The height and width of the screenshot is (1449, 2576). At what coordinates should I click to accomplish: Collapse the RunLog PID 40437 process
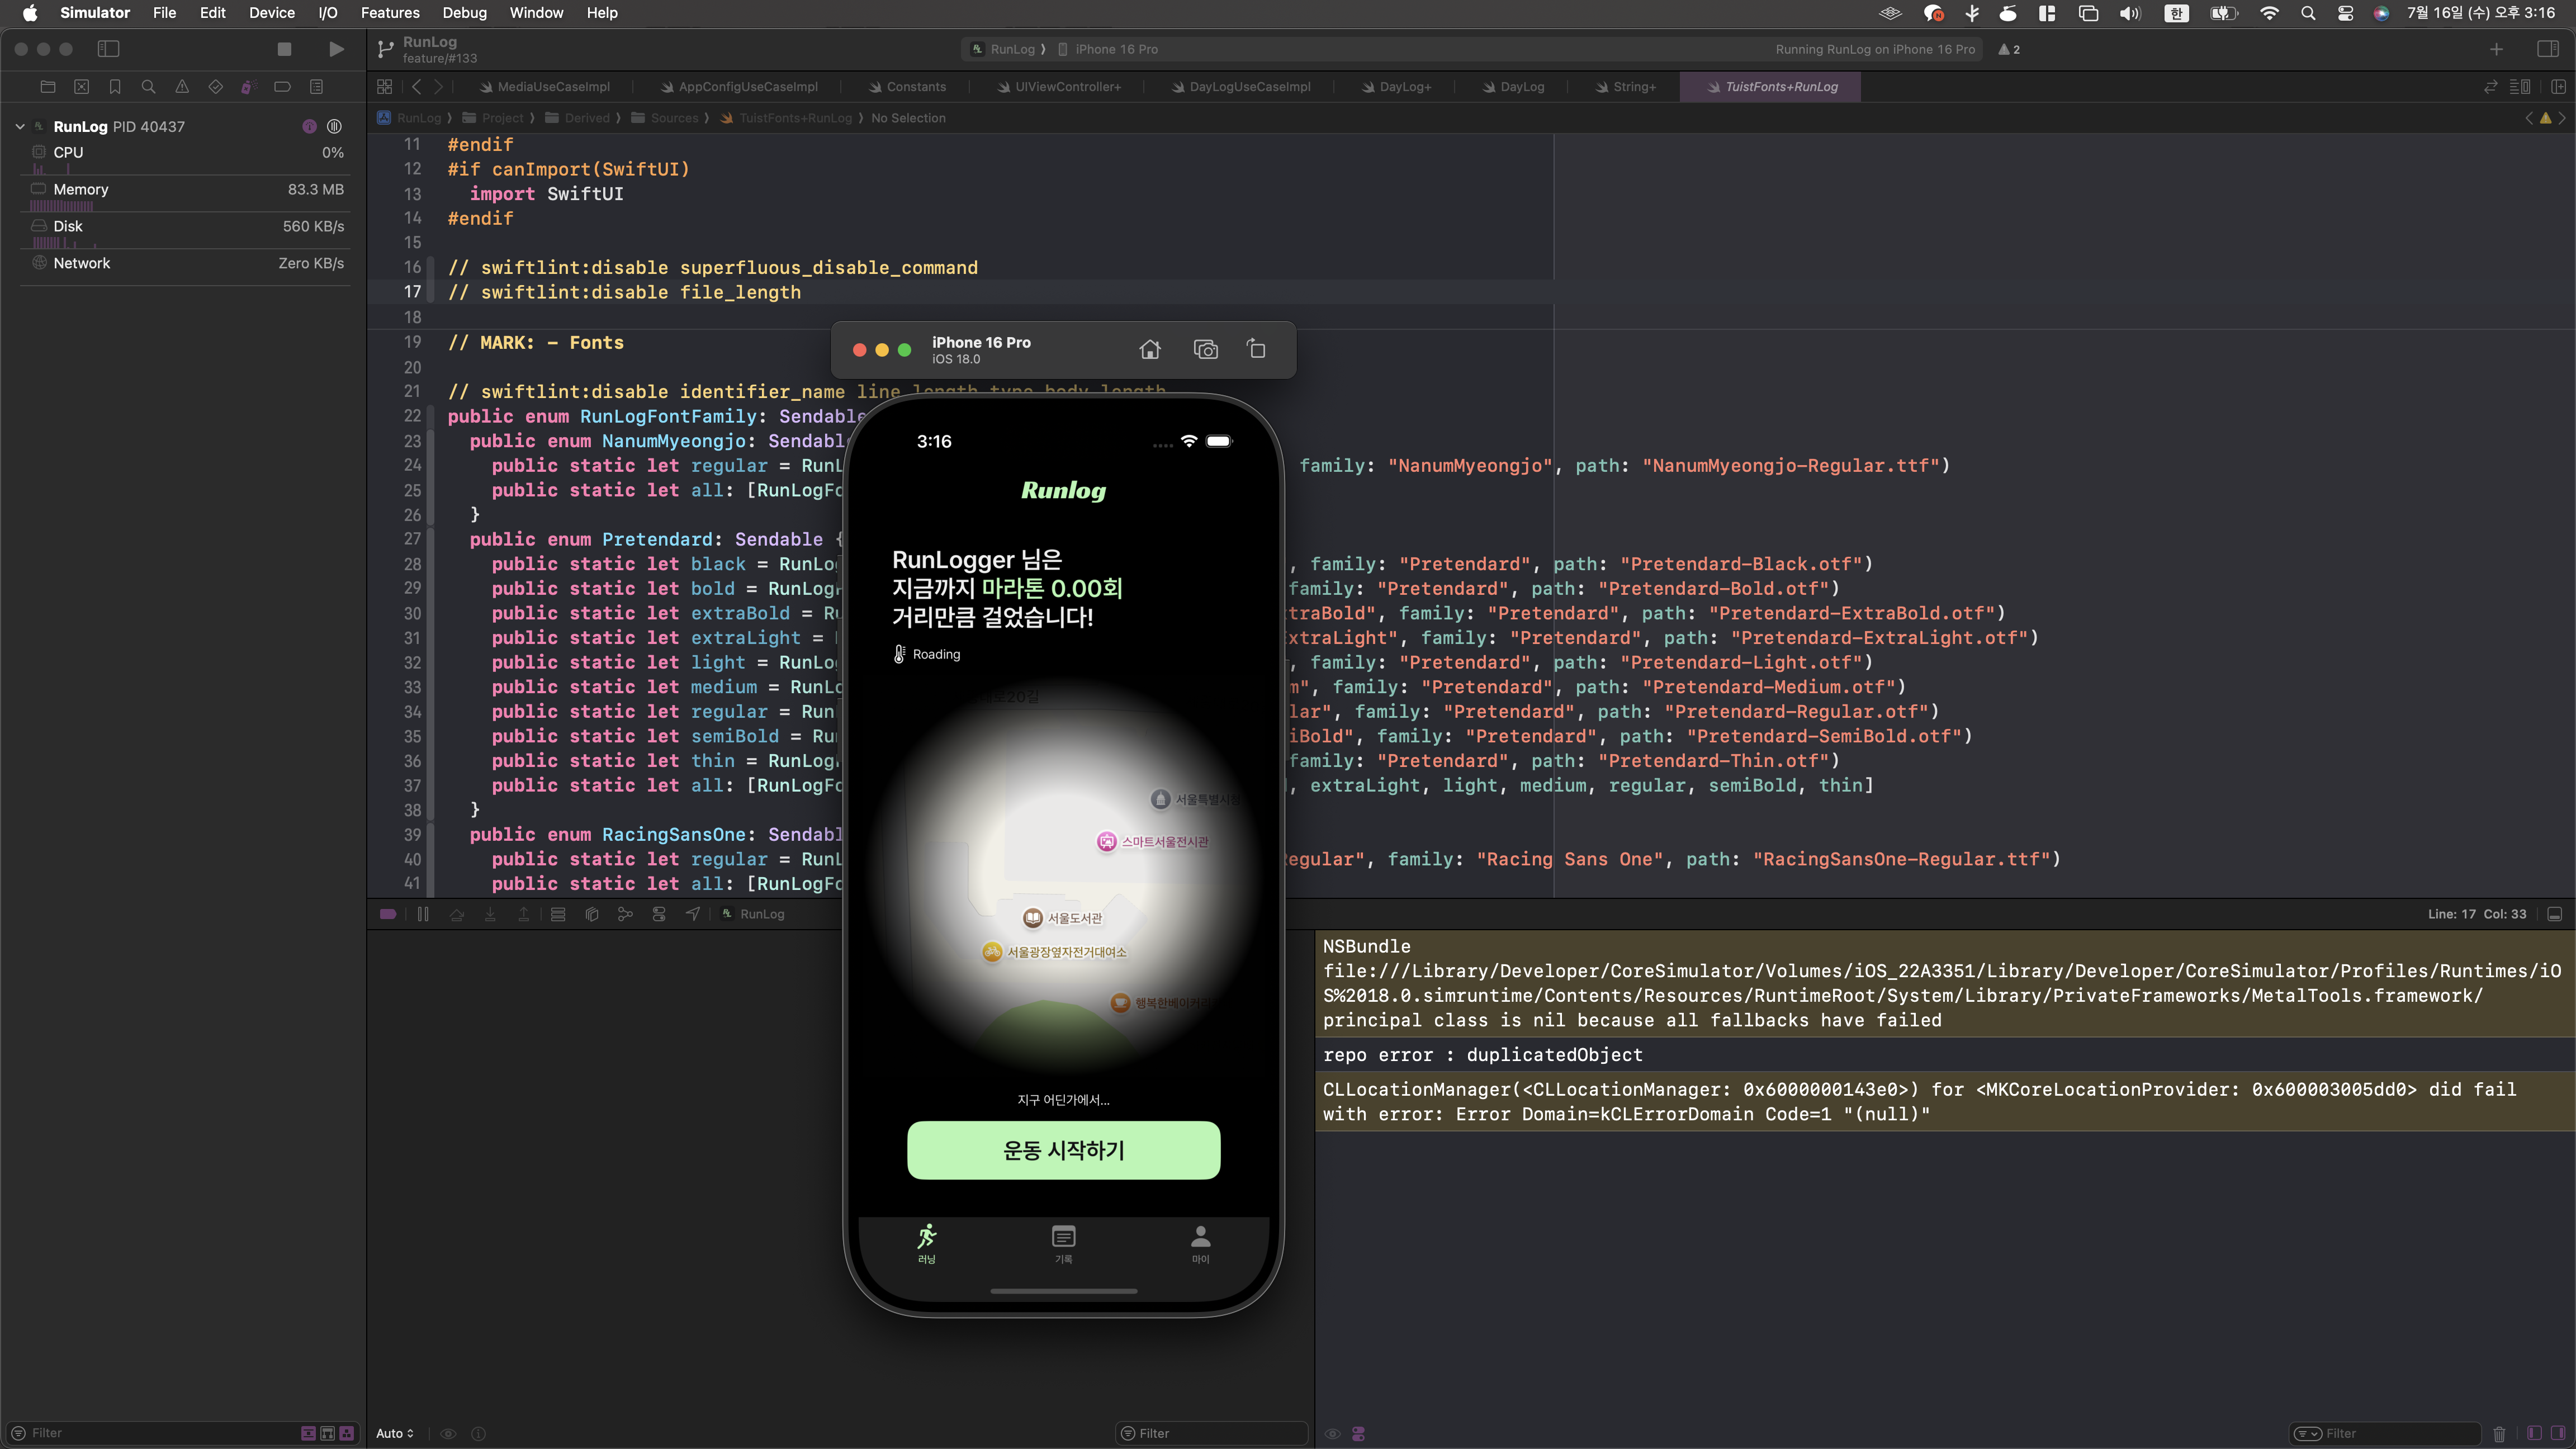(x=19, y=127)
